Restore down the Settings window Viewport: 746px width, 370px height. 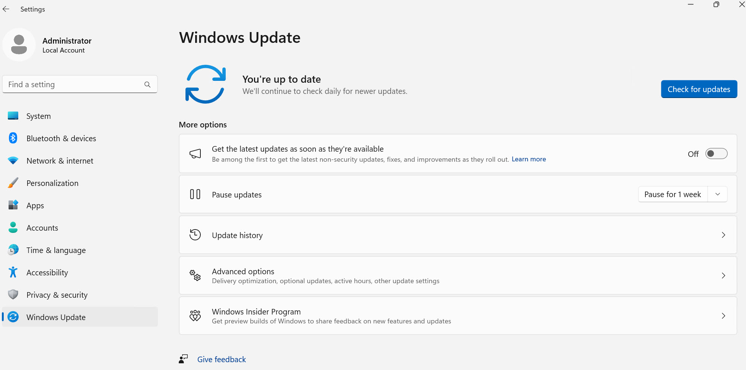716,4
